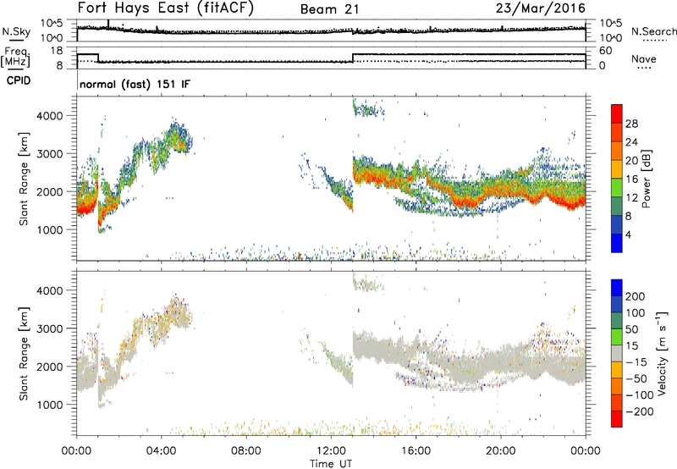The image size is (677, 469).
Task: Click the "08:00" time axis label
Action: (245, 451)
